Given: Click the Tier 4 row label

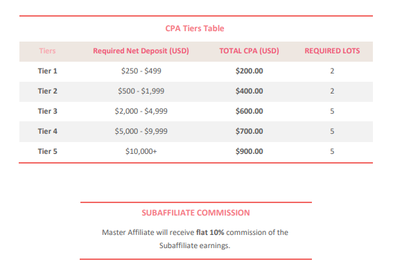Looking at the screenshot, I should tap(47, 131).
